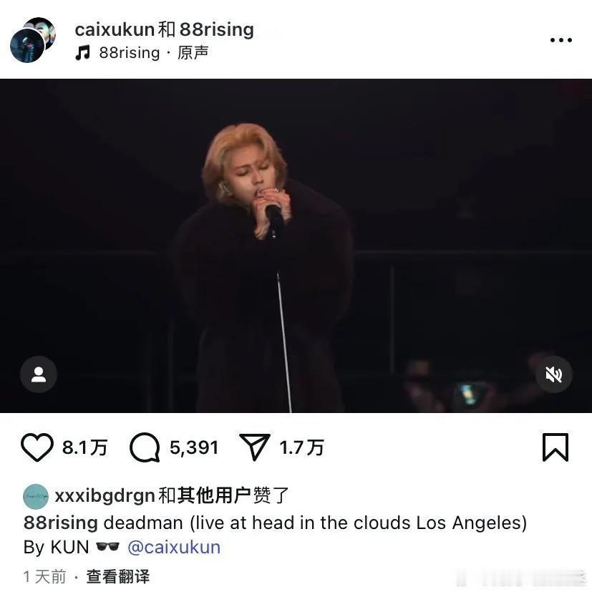Tap 查看翻译 to translate caption

point(118,576)
